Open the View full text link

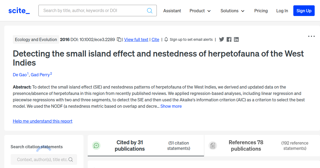click(136, 39)
